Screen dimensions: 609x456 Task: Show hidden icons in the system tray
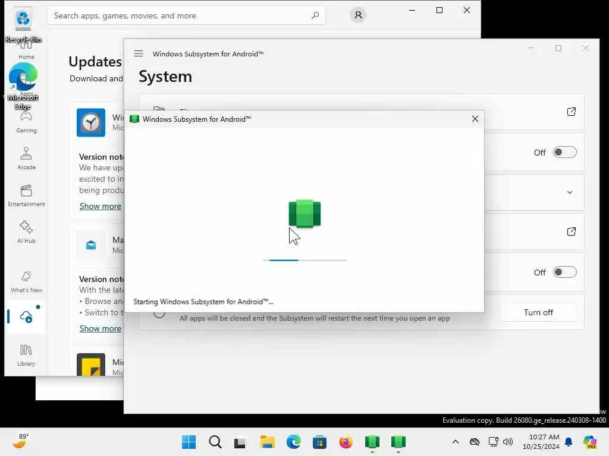point(456,442)
